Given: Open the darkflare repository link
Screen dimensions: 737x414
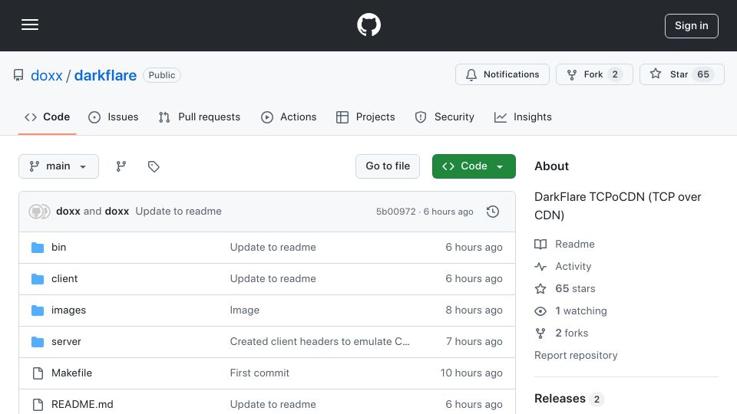Looking at the screenshot, I should pyautogui.click(x=105, y=75).
